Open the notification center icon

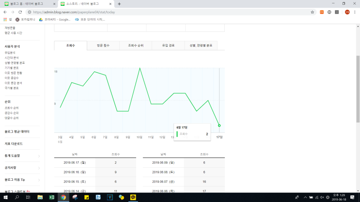coord(352,197)
